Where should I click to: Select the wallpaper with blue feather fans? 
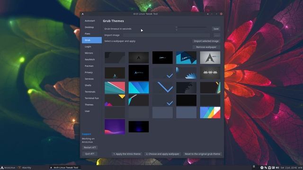[x=186, y=73]
